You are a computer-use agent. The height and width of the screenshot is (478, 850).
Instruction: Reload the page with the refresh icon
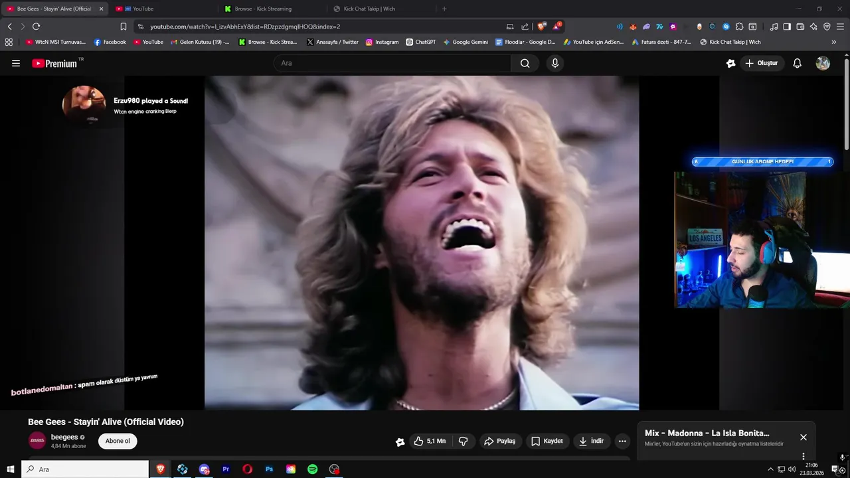click(36, 27)
